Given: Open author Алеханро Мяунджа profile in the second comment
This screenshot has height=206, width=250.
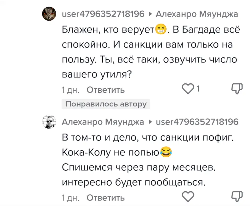Looking at the screenshot, I should click(103, 122).
